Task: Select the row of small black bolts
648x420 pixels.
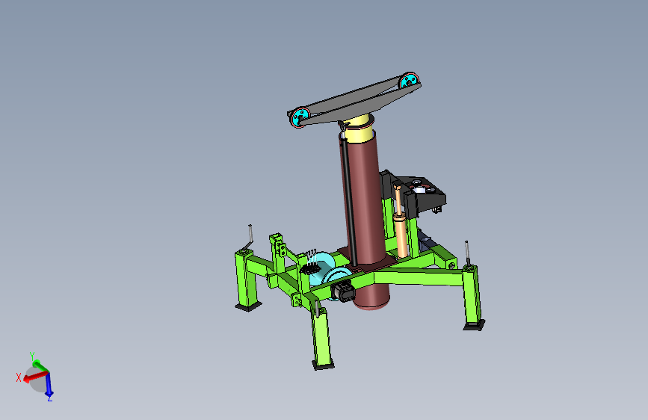Action: pos(310,268)
